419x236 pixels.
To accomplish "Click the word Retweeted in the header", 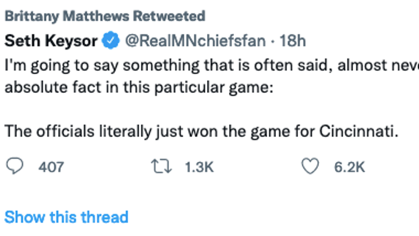I will 169,16.
